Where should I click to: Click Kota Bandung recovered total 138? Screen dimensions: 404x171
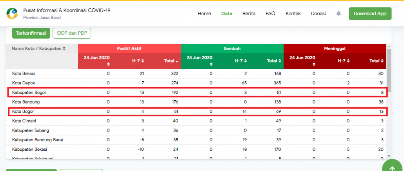click(x=278, y=102)
